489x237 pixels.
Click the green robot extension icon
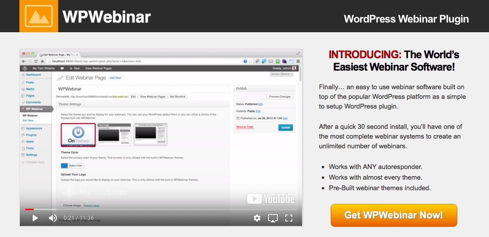[x=277, y=61]
